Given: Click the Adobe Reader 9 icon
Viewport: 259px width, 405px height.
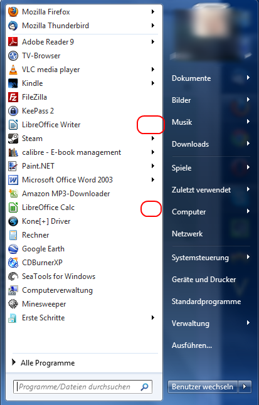Looking at the screenshot, I should (13, 41).
